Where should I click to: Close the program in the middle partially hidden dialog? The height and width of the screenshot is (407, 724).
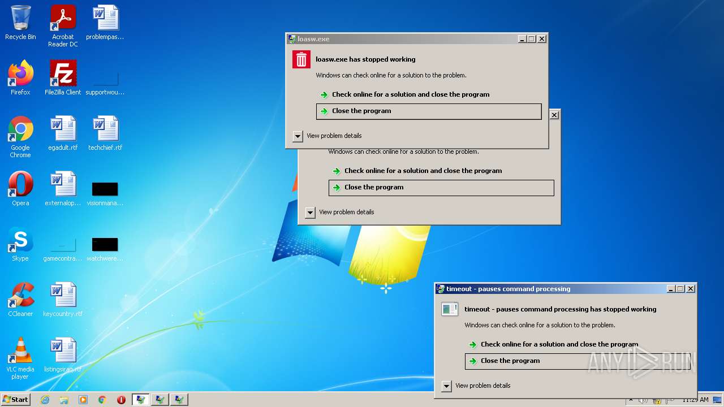tap(441, 188)
